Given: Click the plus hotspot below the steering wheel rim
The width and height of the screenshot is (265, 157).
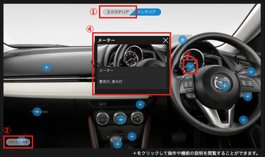Looking at the screenshot, I should point(243,120).
